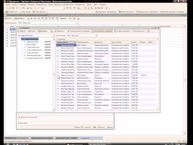Open the По подразделениям combo box arrow
193x145 pixels.
[x=54, y=35]
